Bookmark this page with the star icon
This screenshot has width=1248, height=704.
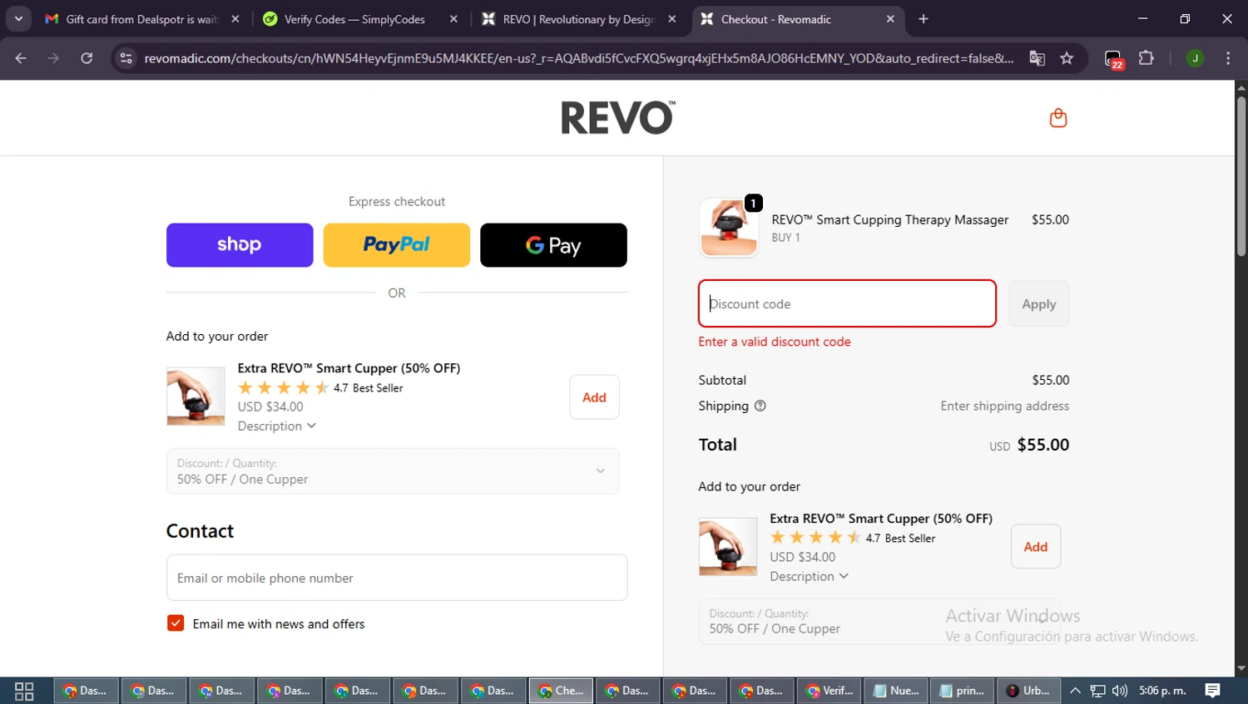point(1067,58)
